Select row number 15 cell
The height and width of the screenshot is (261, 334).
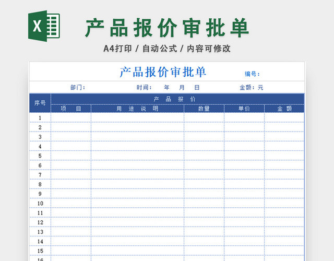pos(40,251)
